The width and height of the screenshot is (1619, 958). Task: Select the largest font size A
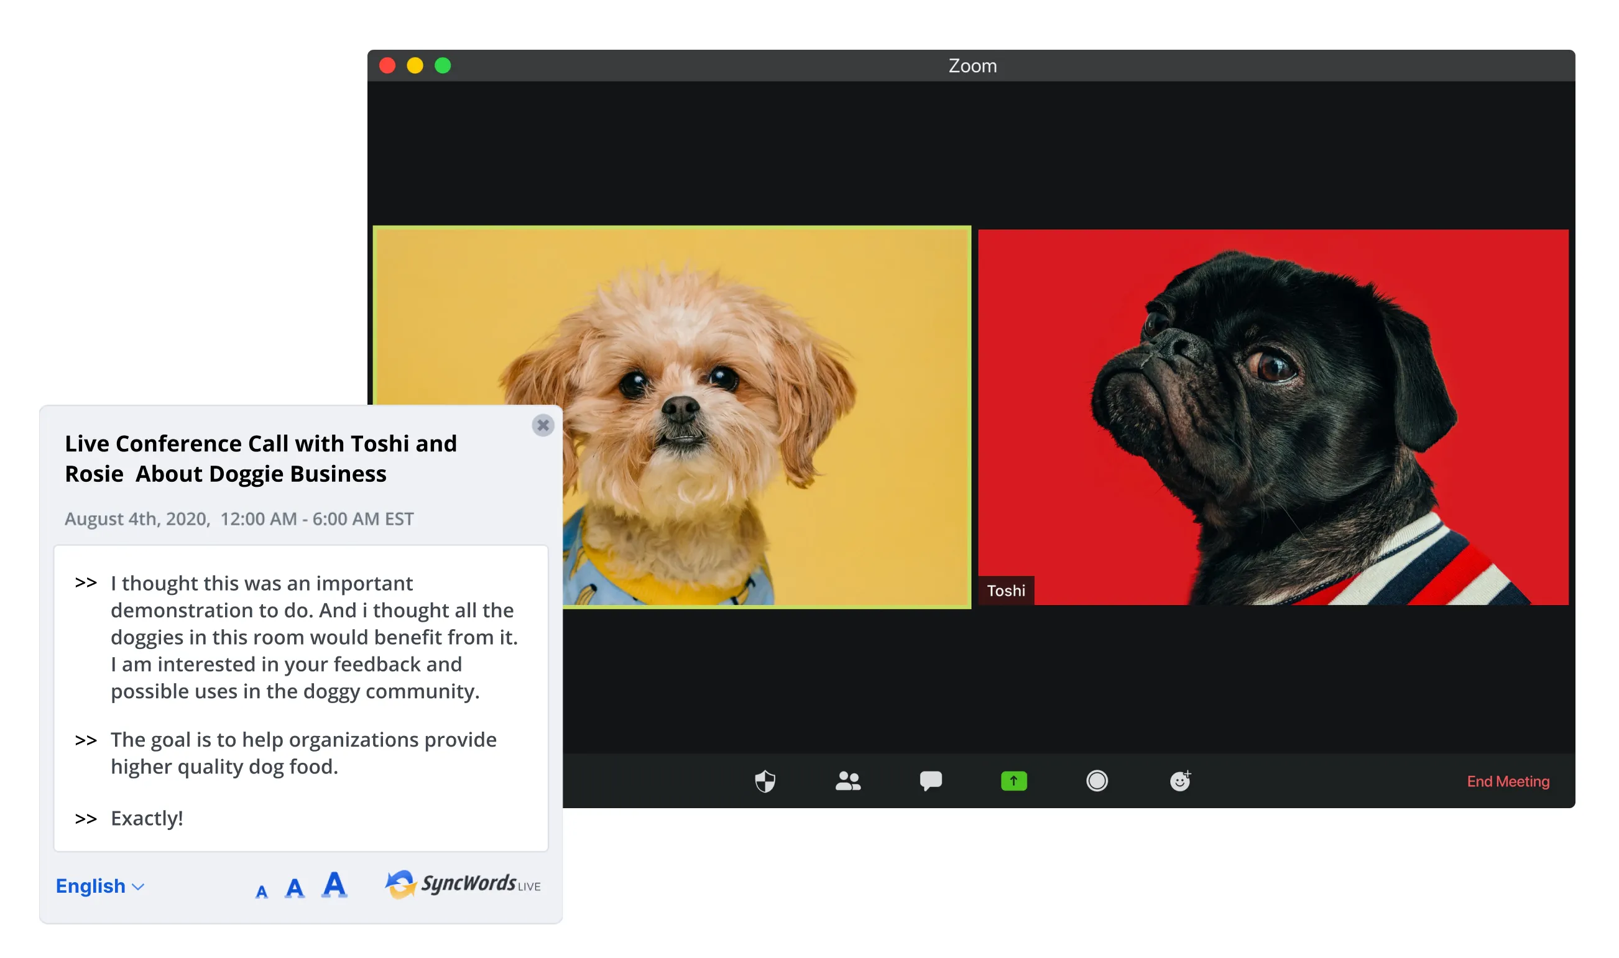334,885
